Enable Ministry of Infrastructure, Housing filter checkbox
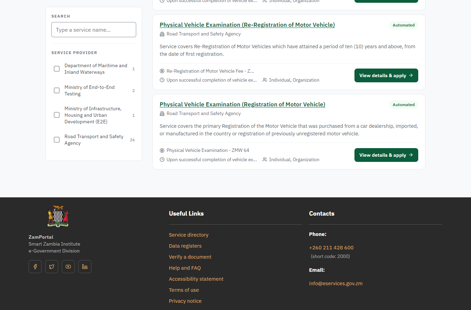This screenshot has width=471, height=310. click(x=57, y=115)
